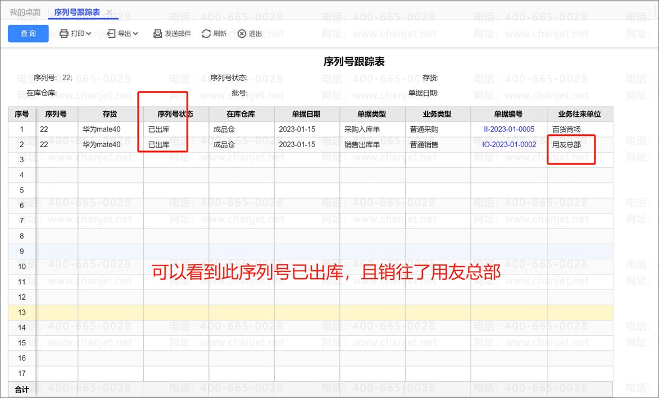Click serial number 22 in row 1
This screenshot has width=659, height=398.
click(x=44, y=129)
